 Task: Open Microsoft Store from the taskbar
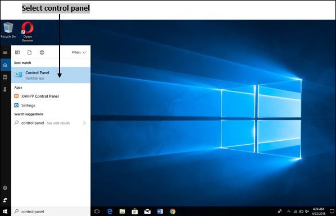tap(135, 212)
